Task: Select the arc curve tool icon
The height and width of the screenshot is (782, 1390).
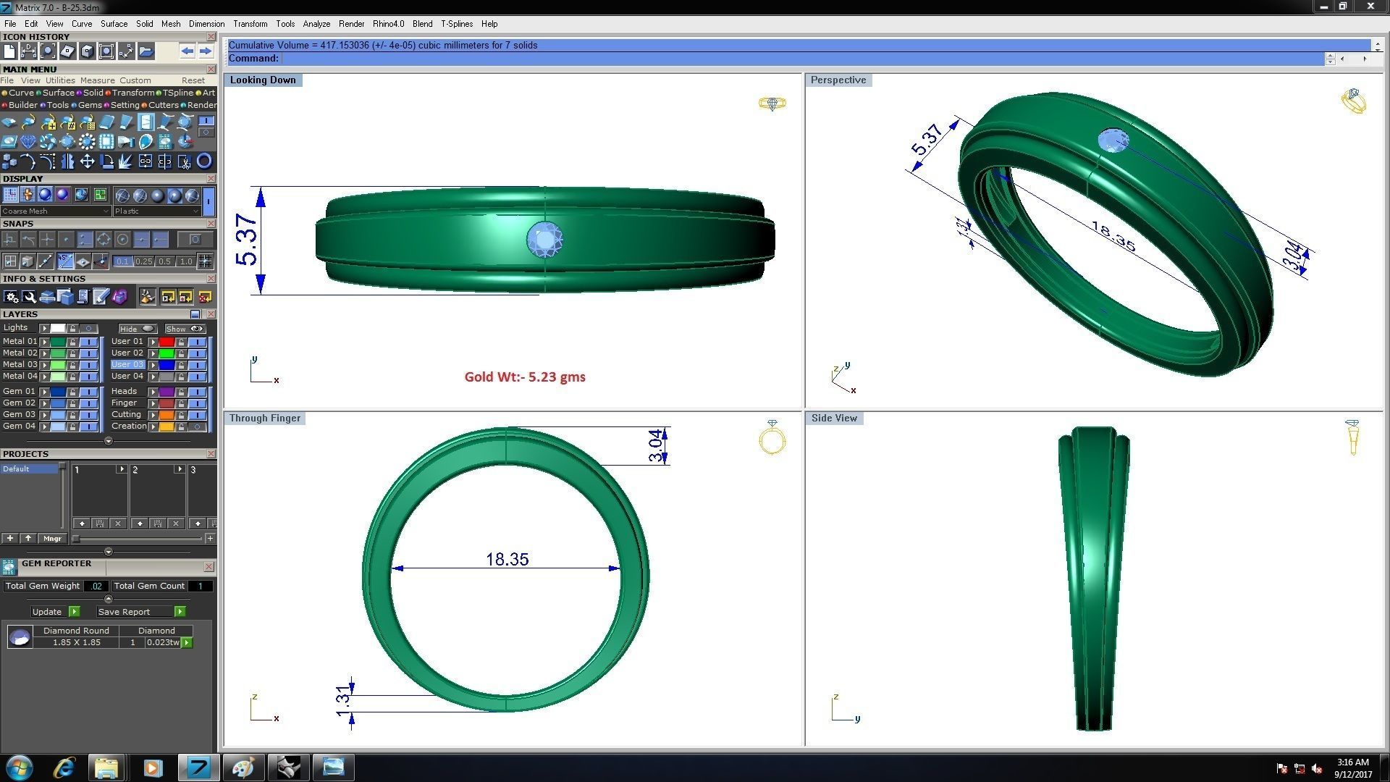Action: coord(28,161)
